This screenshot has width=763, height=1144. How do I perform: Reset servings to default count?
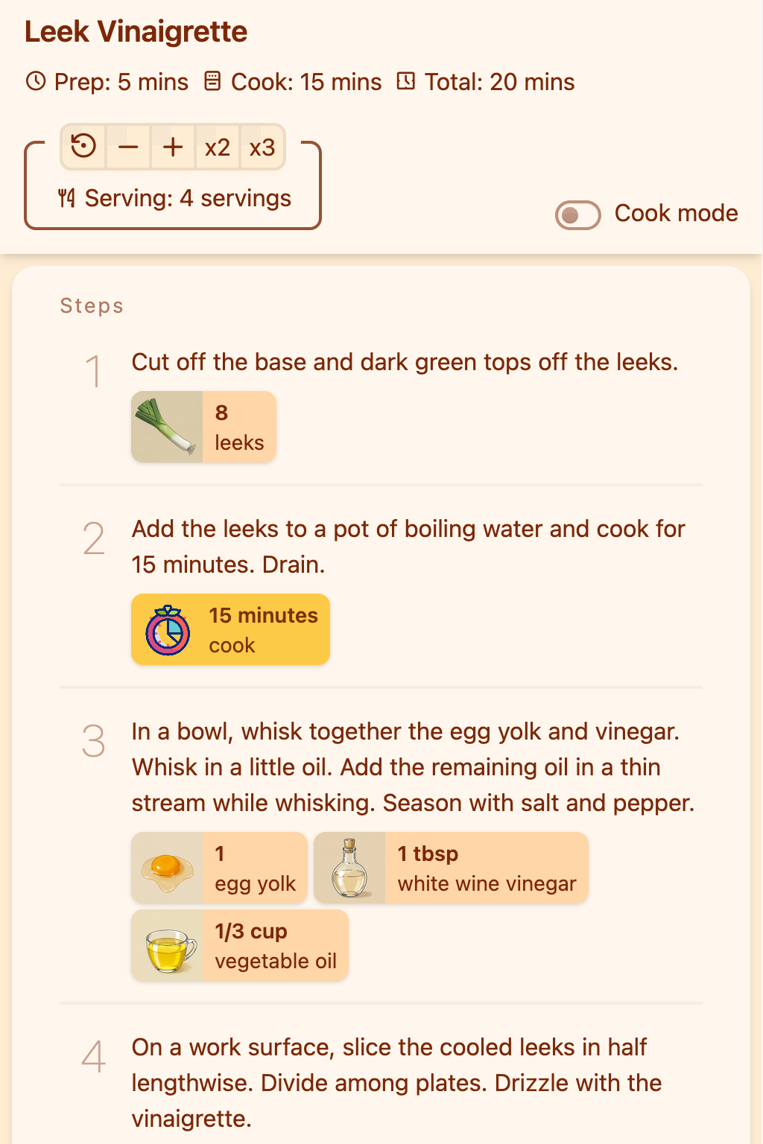pyautogui.click(x=83, y=146)
